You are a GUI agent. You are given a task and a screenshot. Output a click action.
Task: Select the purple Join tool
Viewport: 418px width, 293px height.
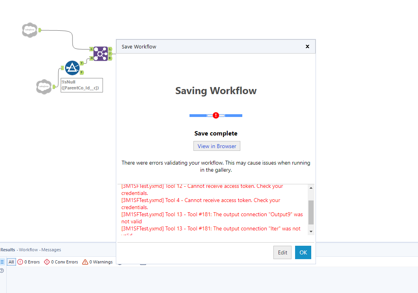tap(100, 54)
